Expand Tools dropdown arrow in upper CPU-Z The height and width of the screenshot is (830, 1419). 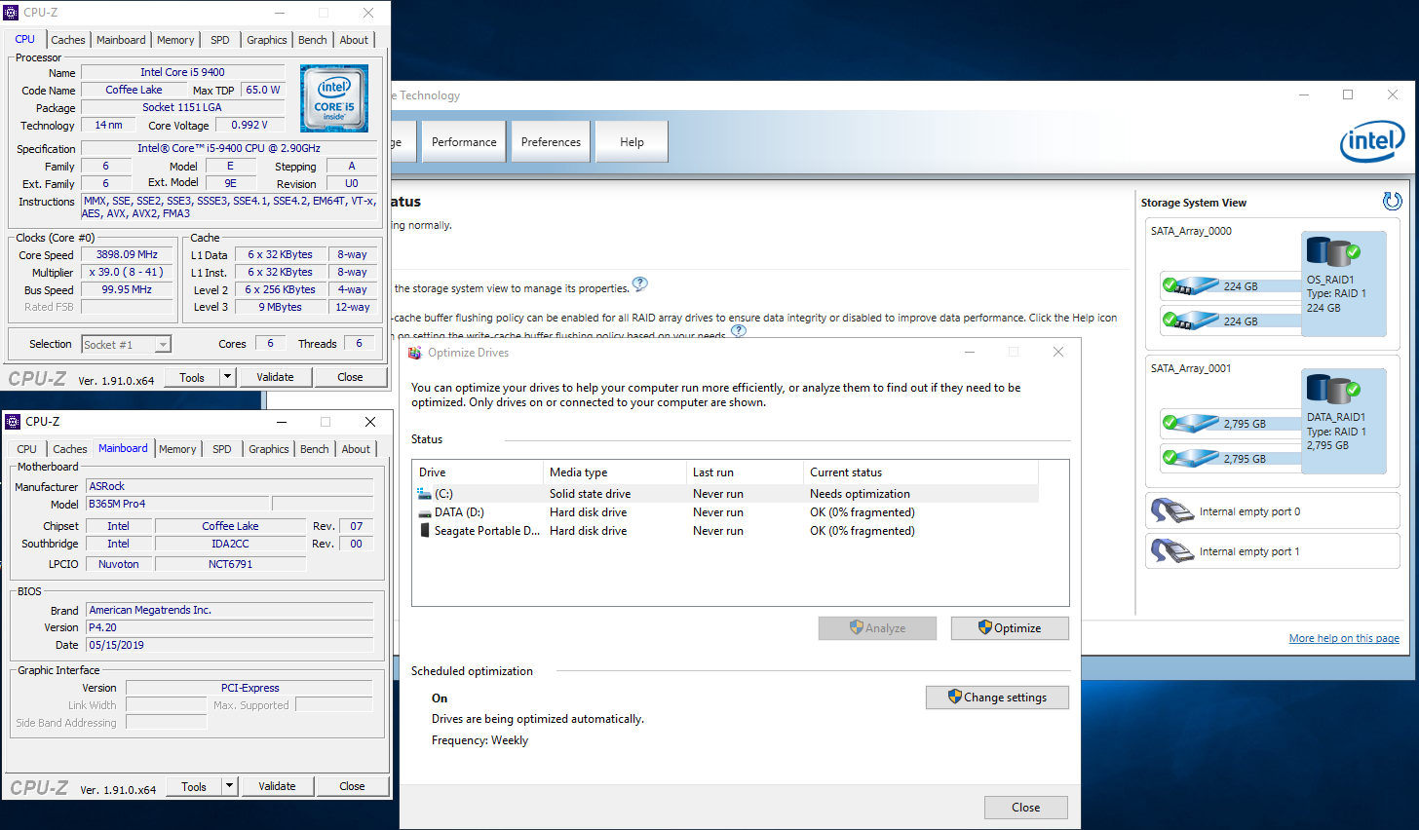228,377
